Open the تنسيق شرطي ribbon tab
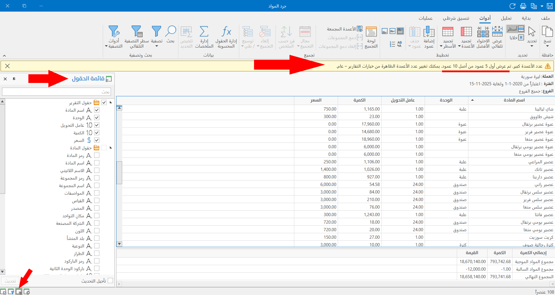This screenshot has height=295, width=555. tap(456, 18)
